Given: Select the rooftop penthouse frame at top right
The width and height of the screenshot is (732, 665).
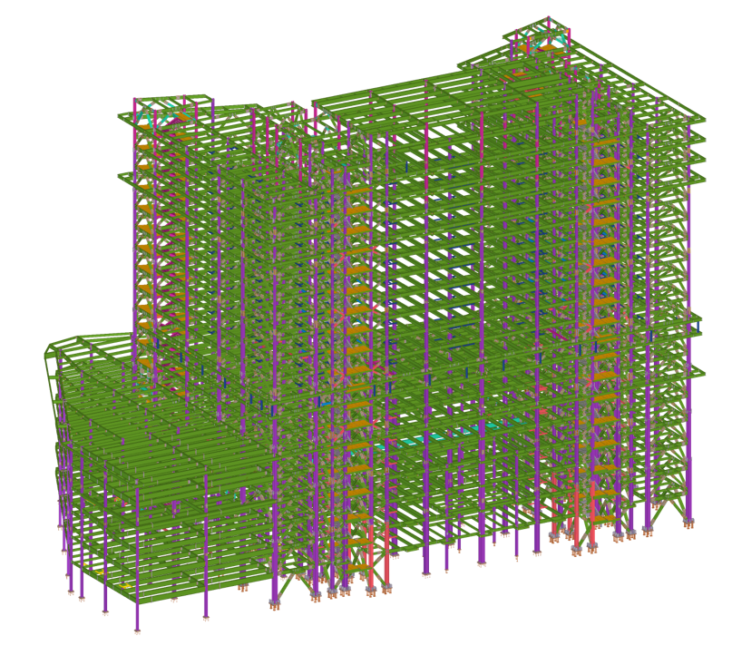Looking at the screenshot, I should pyautogui.click(x=541, y=41).
